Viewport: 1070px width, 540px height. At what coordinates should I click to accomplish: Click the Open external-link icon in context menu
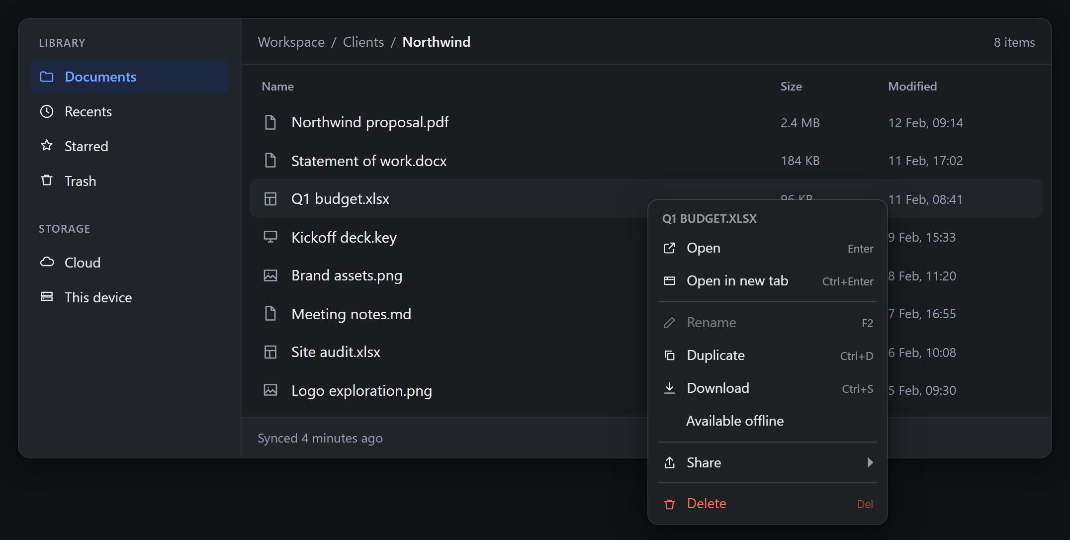coord(670,248)
